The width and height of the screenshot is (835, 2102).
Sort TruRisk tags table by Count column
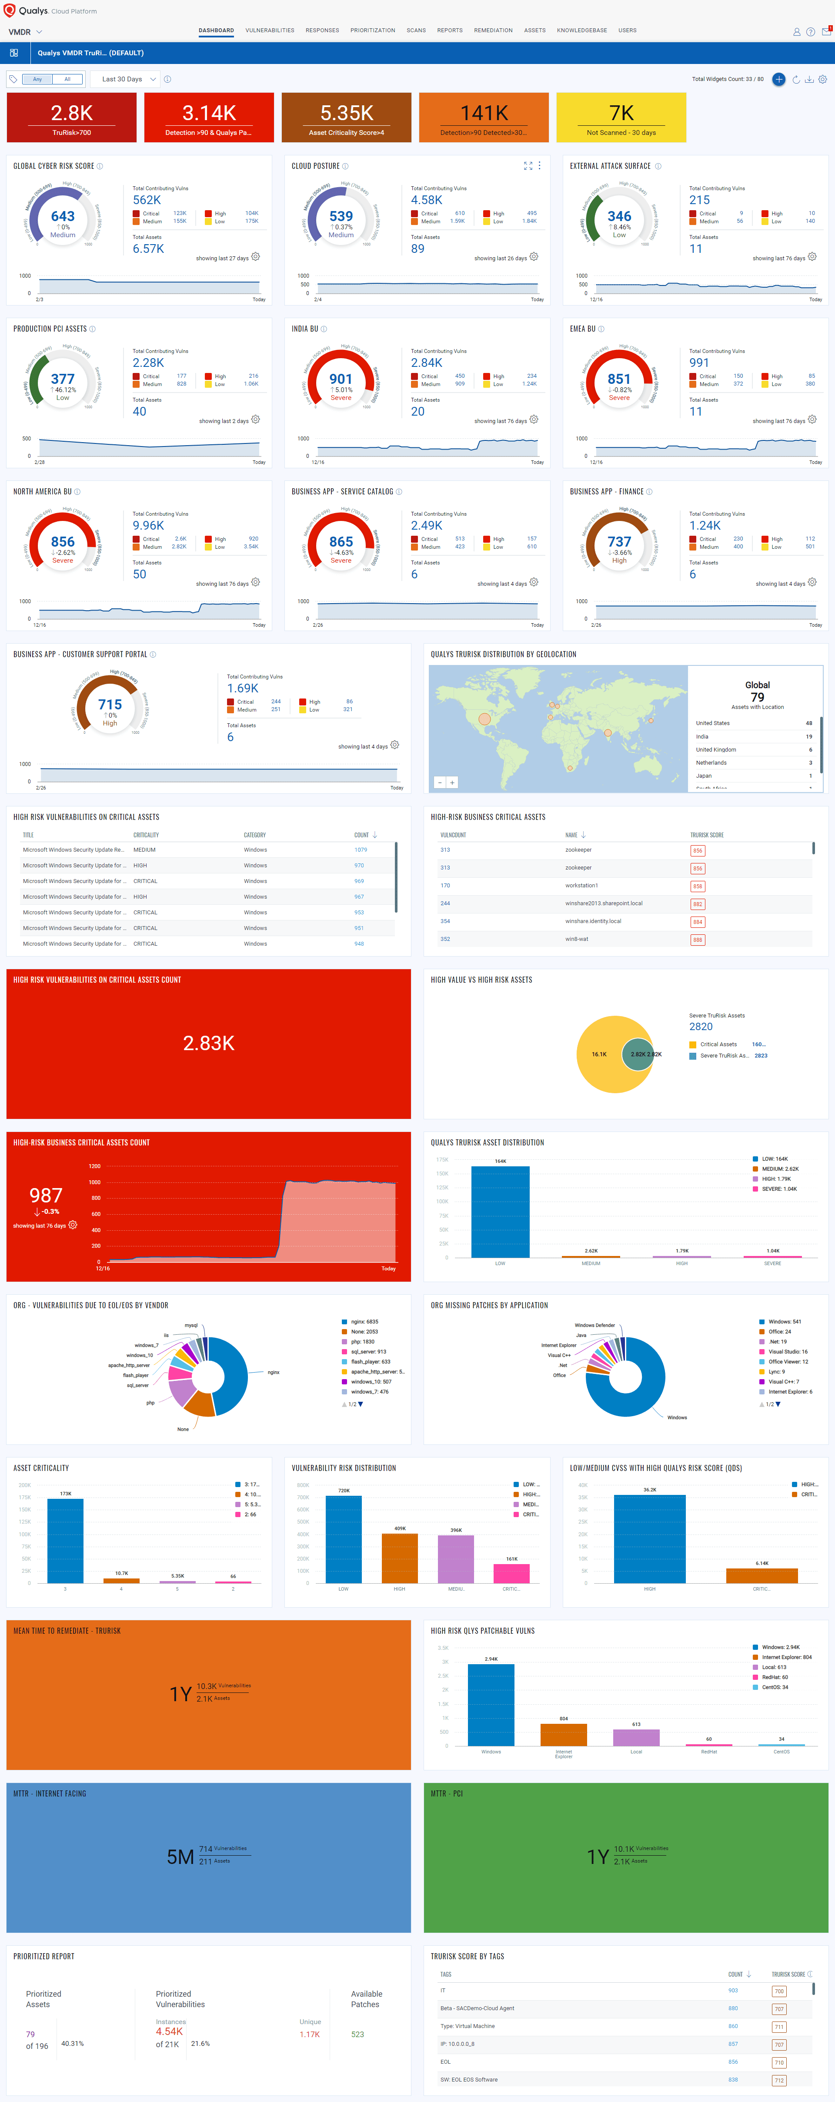(740, 1975)
